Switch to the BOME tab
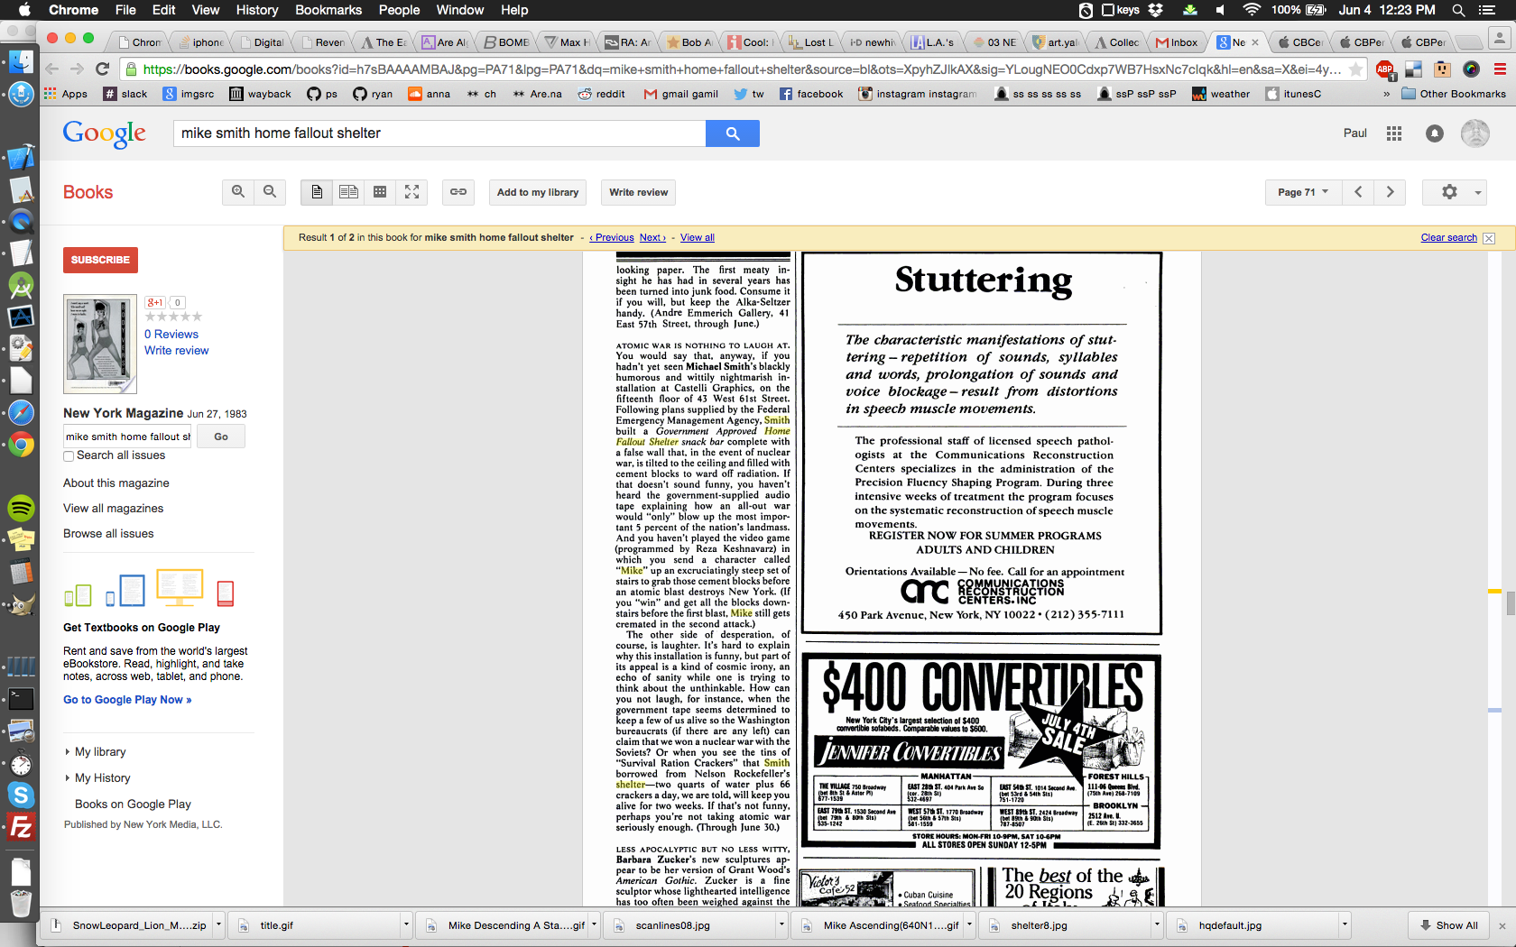Image resolution: width=1516 pixels, height=947 pixels. point(506,42)
